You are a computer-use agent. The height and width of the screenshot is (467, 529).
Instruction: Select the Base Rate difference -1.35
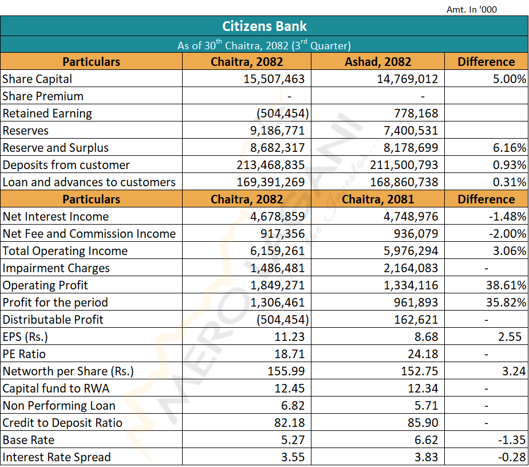pyautogui.click(x=511, y=440)
